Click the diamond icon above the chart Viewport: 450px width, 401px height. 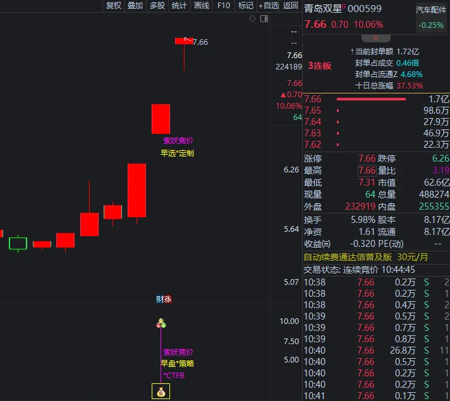(x=253, y=19)
